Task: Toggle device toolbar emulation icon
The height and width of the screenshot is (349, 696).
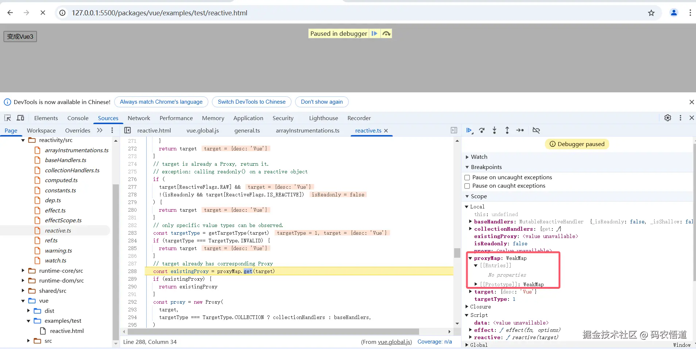Action: point(20,118)
